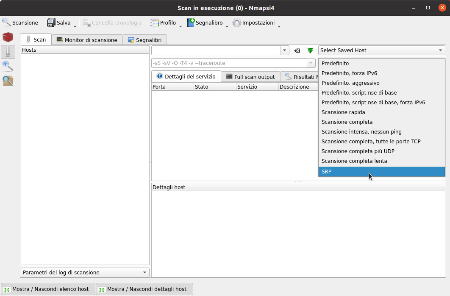Select Predefinito, script nse di base

point(382,93)
